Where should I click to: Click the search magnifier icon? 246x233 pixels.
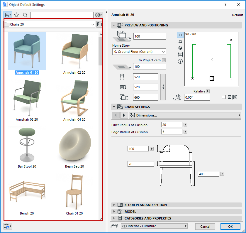(25, 15)
